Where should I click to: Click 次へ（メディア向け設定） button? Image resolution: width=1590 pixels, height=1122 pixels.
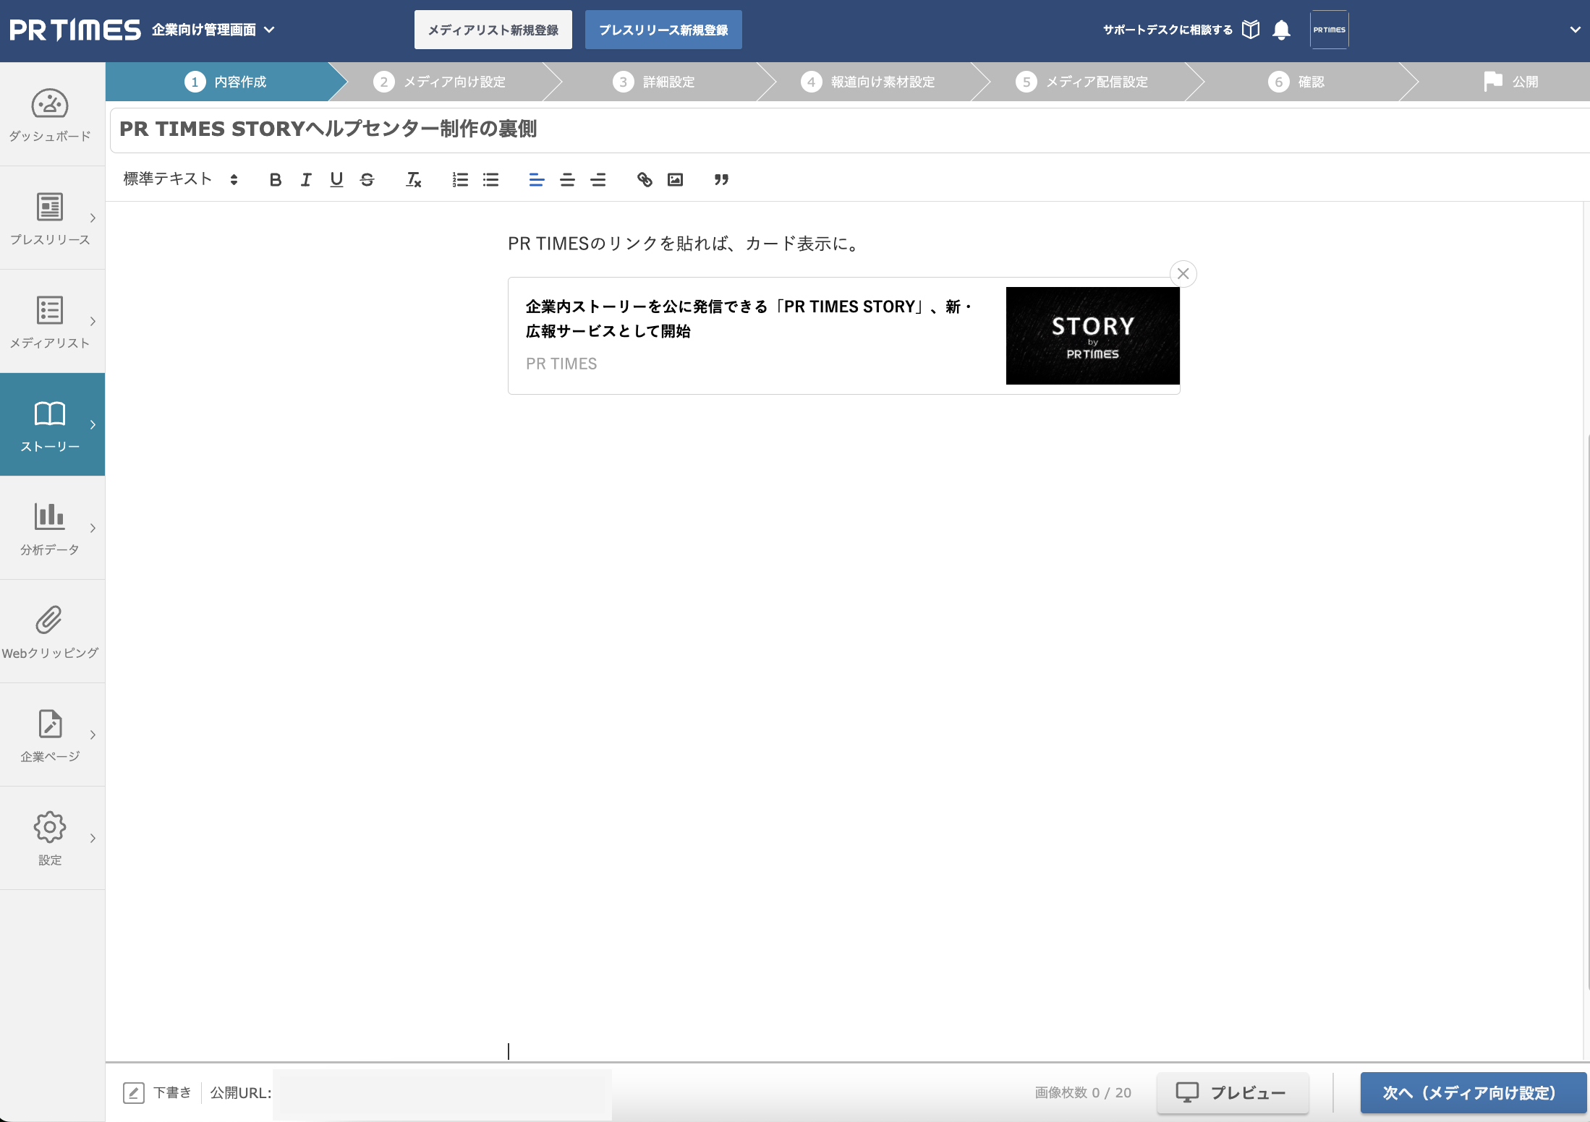point(1473,1092)
